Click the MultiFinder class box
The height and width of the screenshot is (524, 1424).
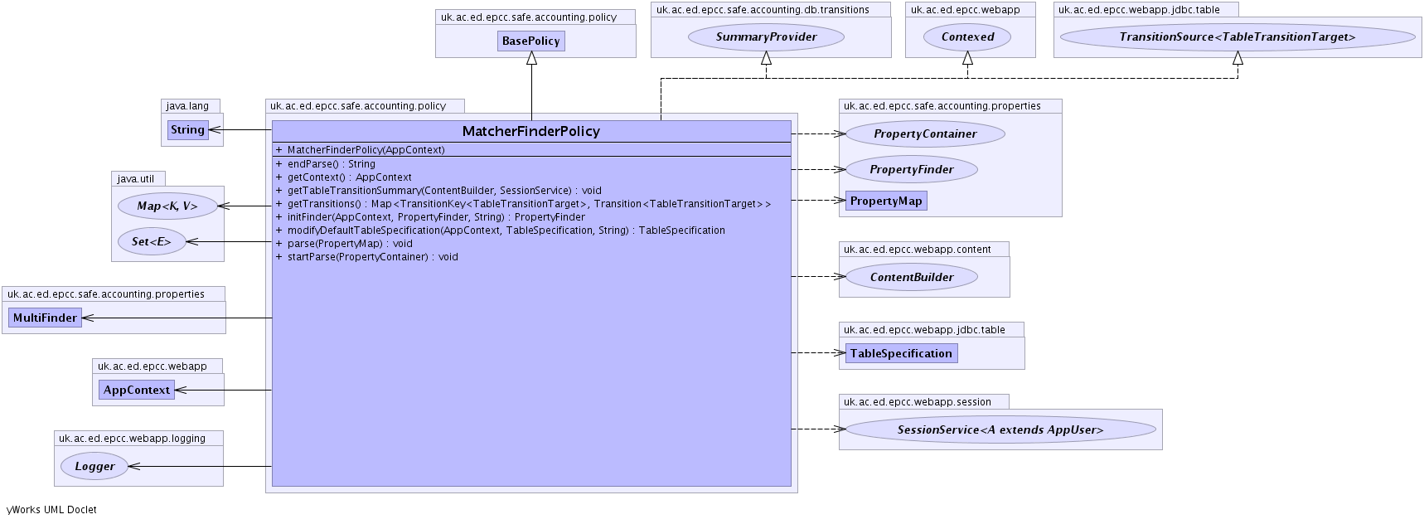point(45,318)
